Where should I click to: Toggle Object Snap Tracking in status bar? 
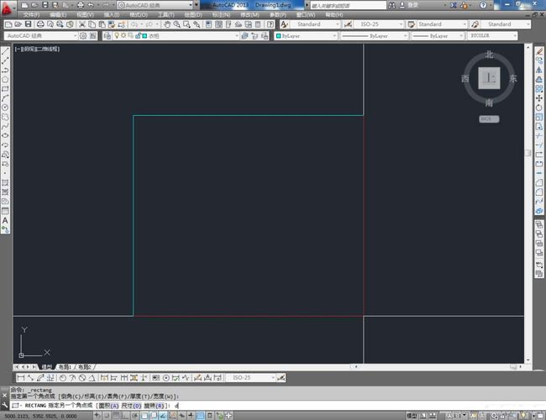coord(163,416)
